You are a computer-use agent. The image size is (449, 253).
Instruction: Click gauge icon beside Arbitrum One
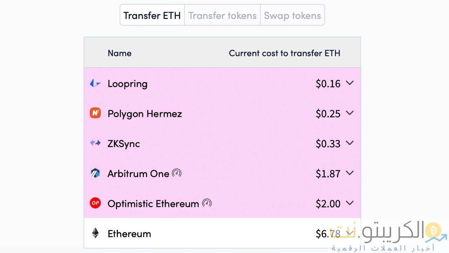tap(177, 173)
